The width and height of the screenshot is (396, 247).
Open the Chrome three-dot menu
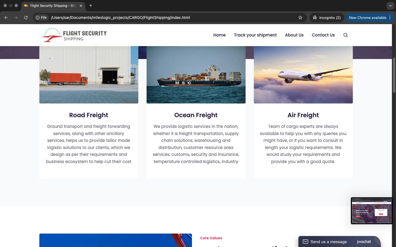click(x=390, y=18)
